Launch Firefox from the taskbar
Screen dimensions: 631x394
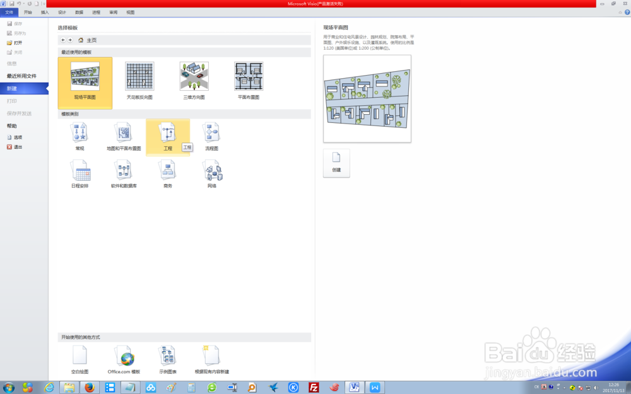[90, 388]
